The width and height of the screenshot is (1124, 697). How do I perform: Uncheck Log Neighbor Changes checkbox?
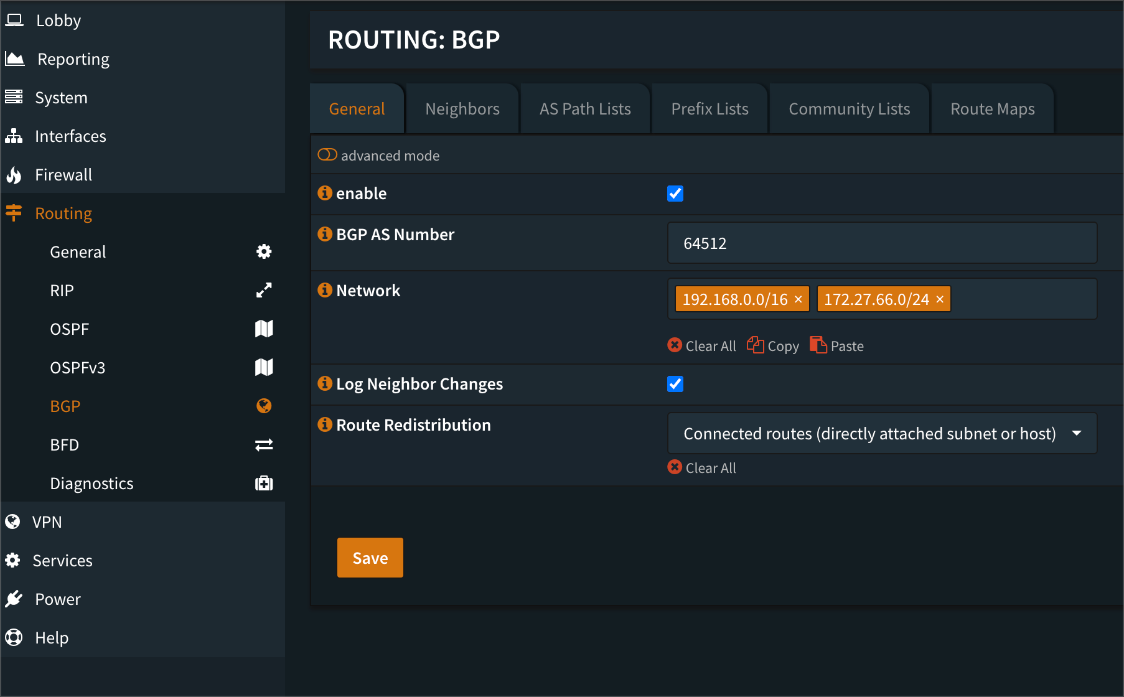[675, 384]
